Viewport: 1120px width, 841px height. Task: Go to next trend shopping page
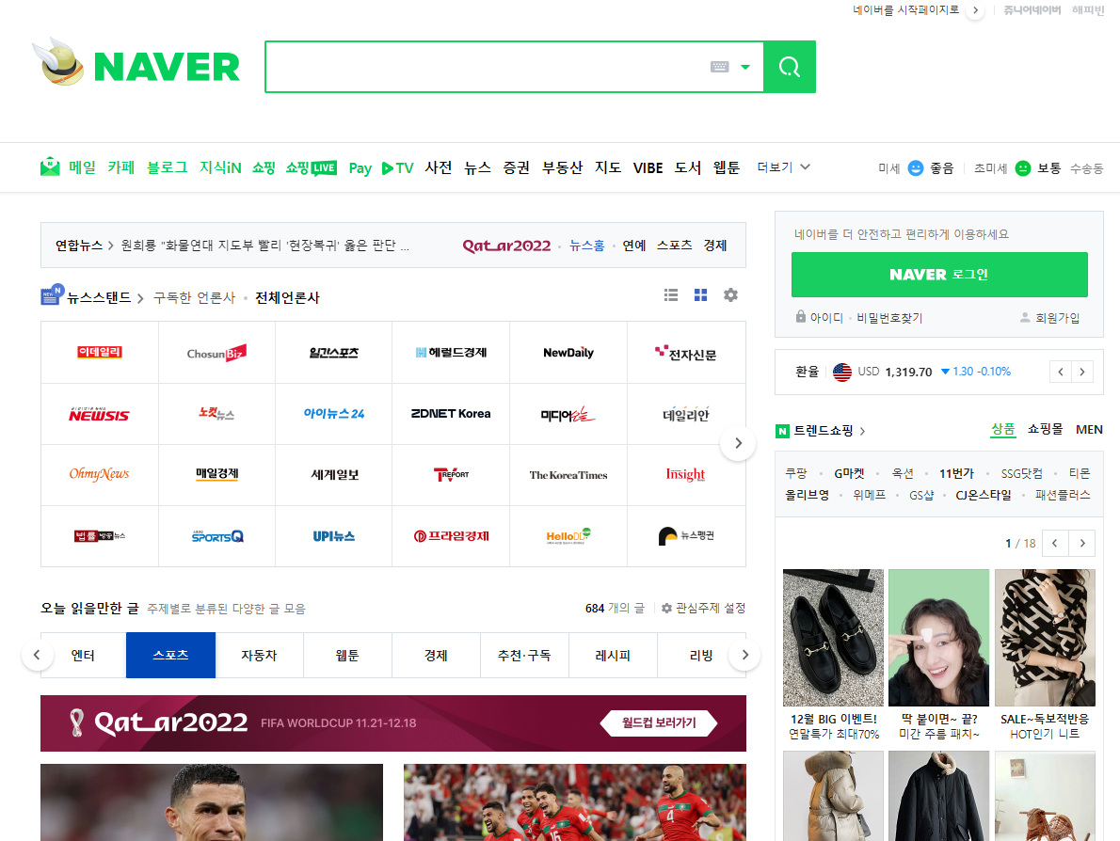[x=1082, y=544]
